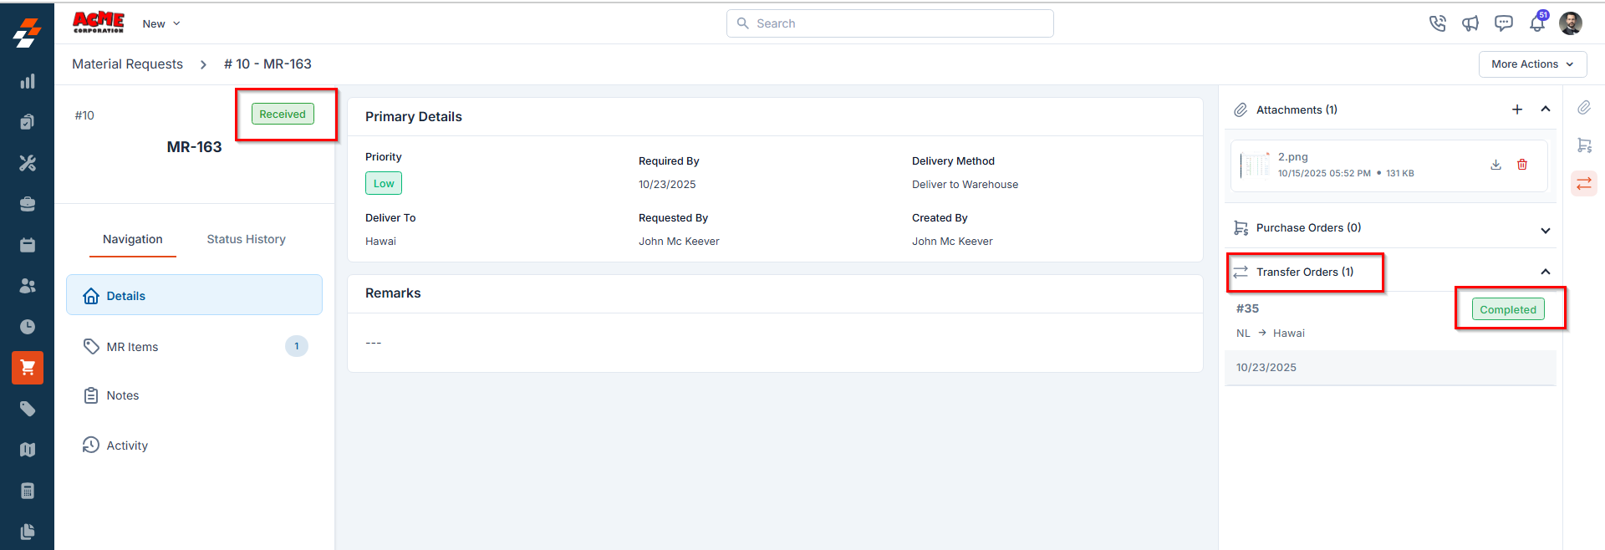Open the phone call icon in header
This screenshot has height=550, width=1605.
(1438, 23)
